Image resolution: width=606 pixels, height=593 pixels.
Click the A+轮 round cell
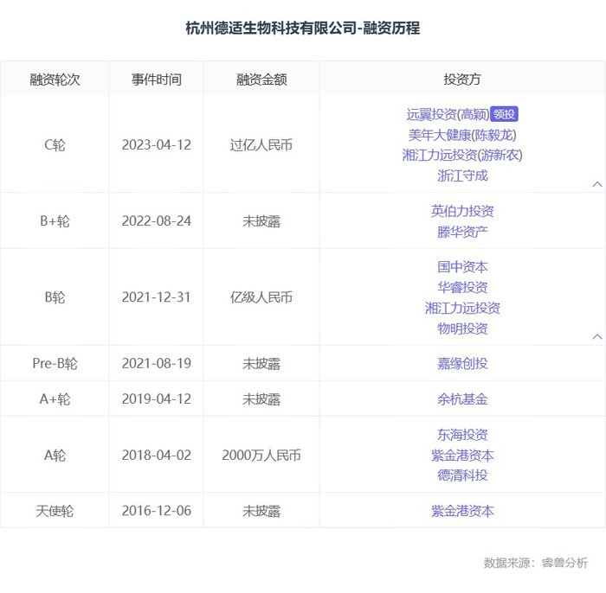(x=55, y=399)
